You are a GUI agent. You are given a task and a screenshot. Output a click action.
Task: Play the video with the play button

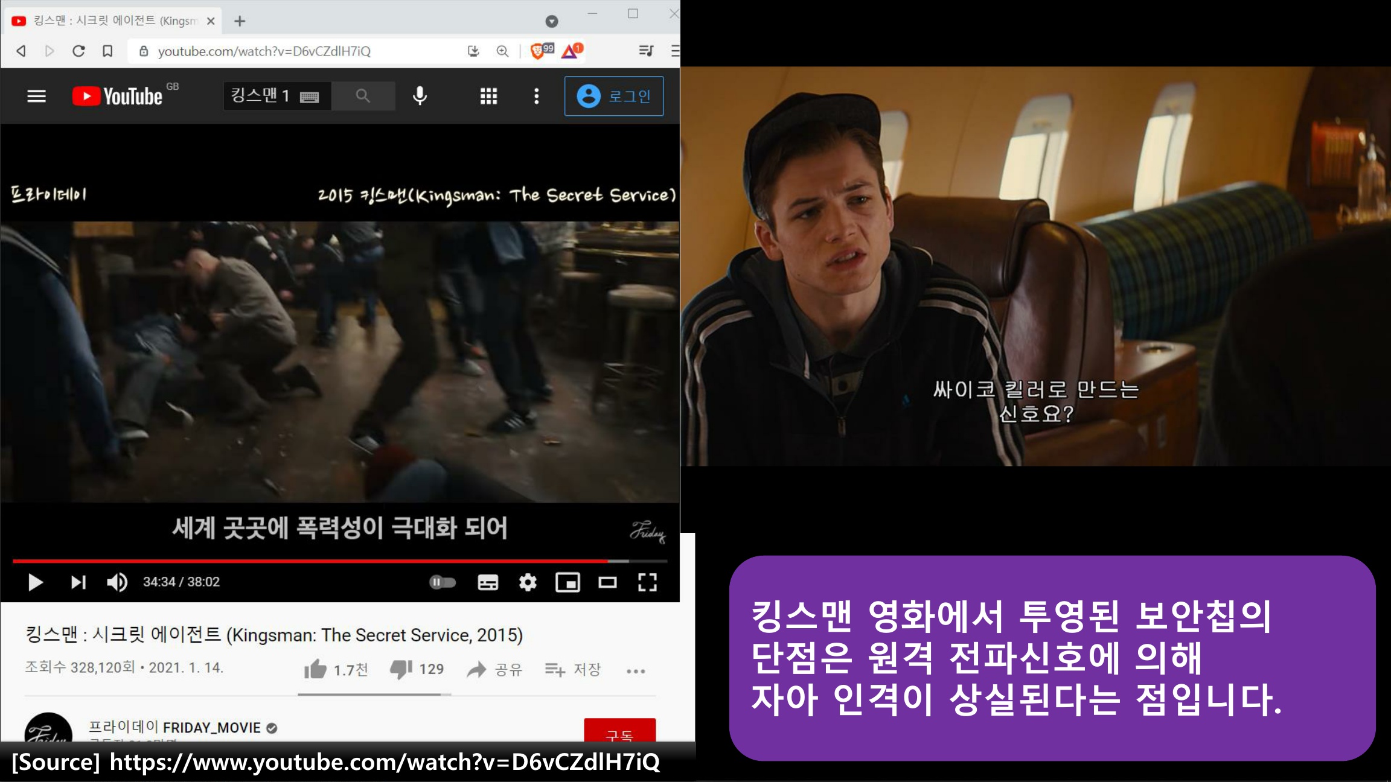click(36, 582)
